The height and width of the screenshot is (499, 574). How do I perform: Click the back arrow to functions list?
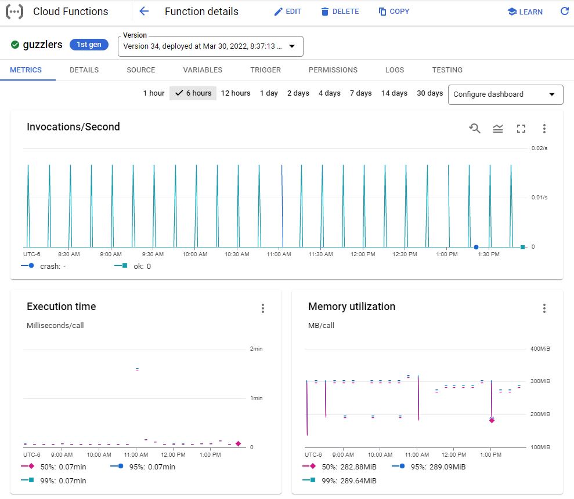(x=145, y=12)
